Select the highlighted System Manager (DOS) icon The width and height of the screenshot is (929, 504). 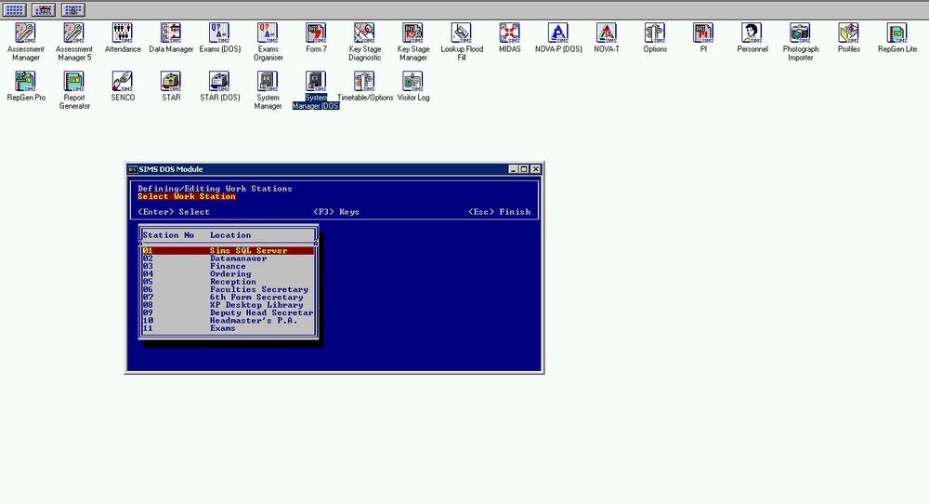(x=316, y=81)
